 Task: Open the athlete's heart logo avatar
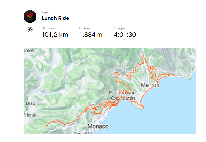(30, 16)
